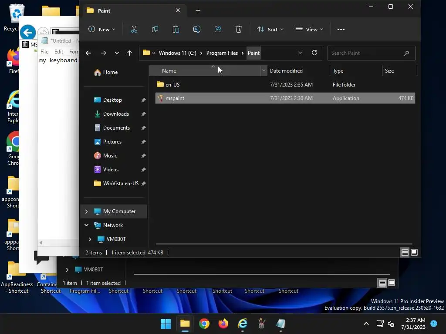Click Windows 11 (C:) breadcrumb
This screenshot has height=334, width=446.
178,53
